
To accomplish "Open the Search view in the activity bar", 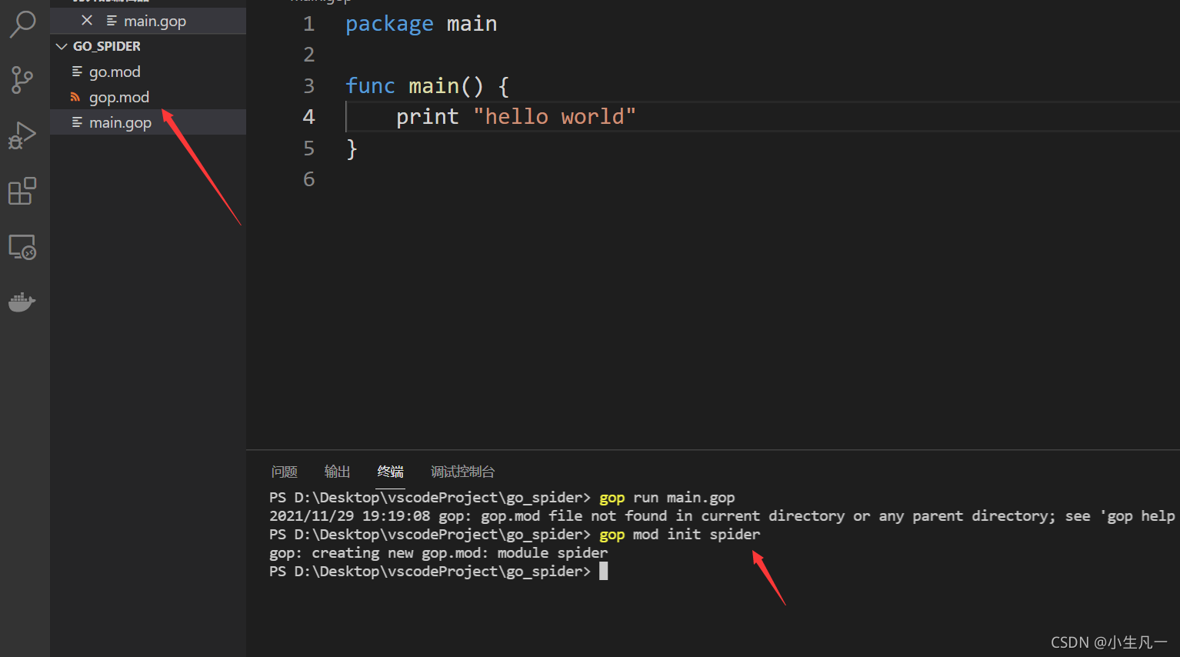I will (x=22, y=24).
